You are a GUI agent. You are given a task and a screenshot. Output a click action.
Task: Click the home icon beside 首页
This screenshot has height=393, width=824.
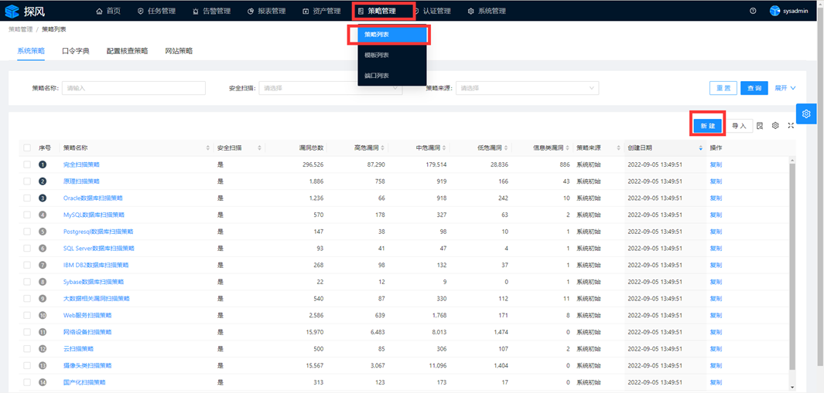tap(99, 11)
